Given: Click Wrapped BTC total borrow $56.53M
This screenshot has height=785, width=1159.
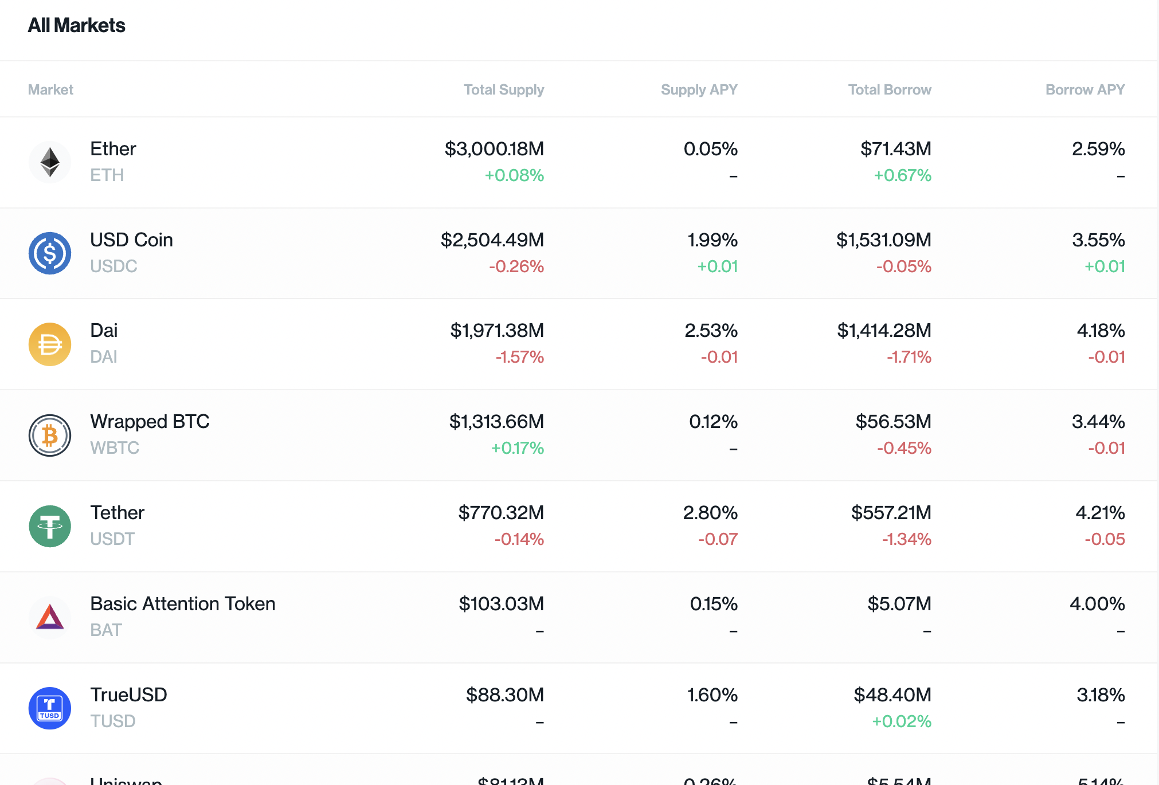Looking at the screenshot, I should [x=894, y=422].
